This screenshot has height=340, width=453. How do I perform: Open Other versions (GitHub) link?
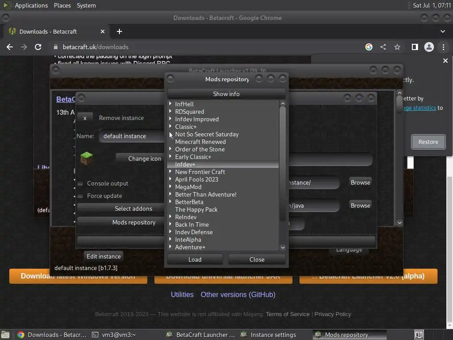(238, 294)
